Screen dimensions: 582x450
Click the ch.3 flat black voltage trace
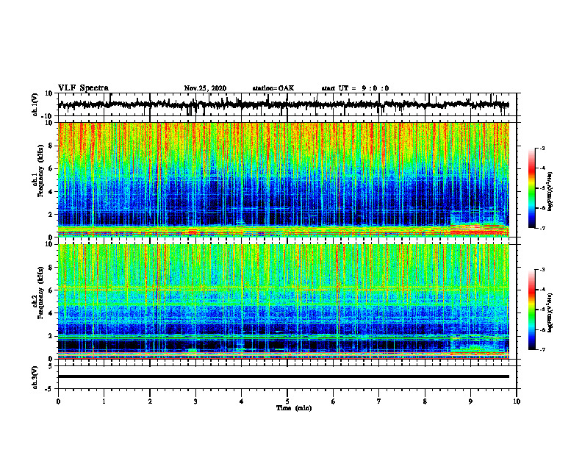pyautogui.click(x=284, y=376)
